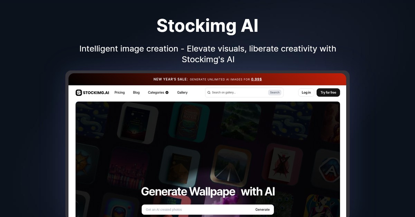Click the search magnifier icon in gallery bar
Viewport: 415px width, 217px height.
pyautogui.click(x=209, y=93)
